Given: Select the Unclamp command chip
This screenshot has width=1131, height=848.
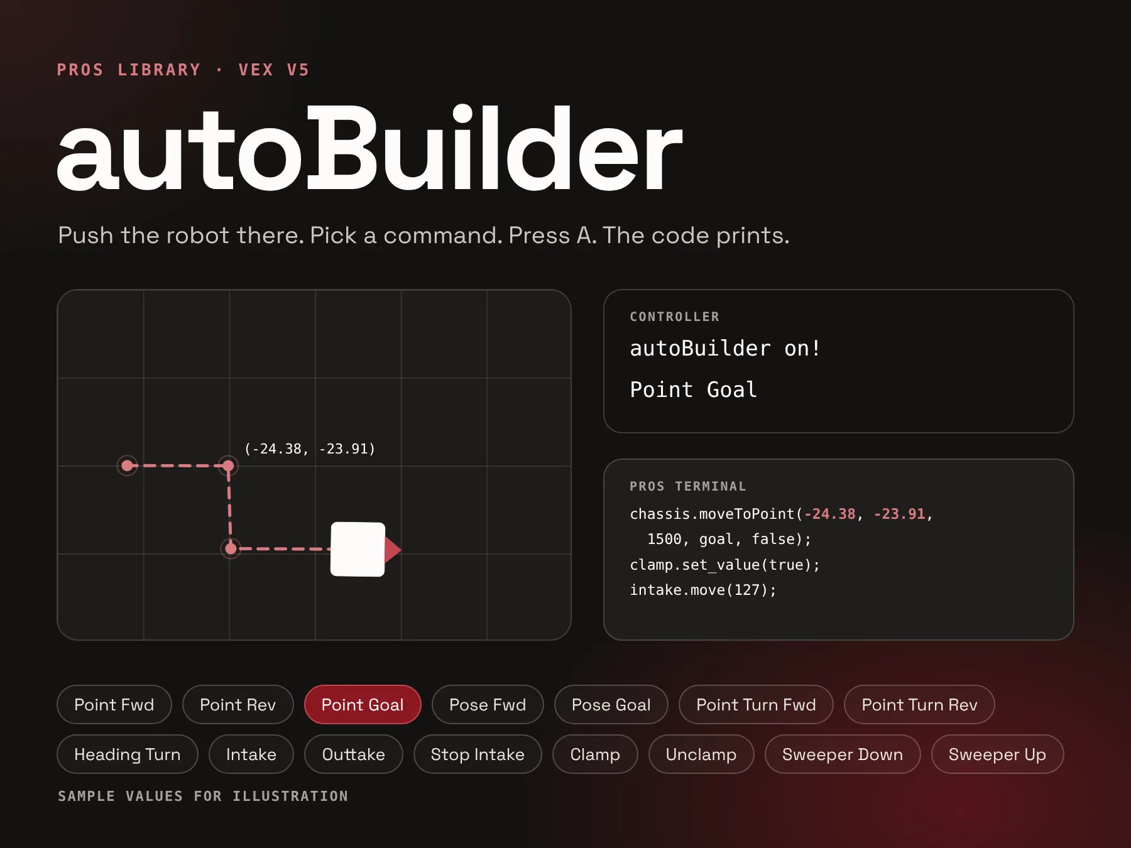Looking at the screenshot, I should 701,754.
